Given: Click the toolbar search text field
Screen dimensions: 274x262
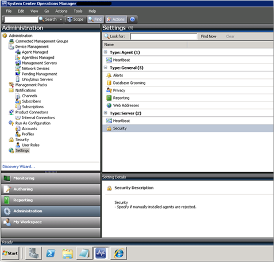Looking at the screenshot, I should tap(21, 20).
